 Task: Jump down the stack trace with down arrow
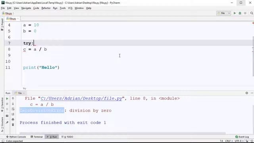(x=13, y=104)
